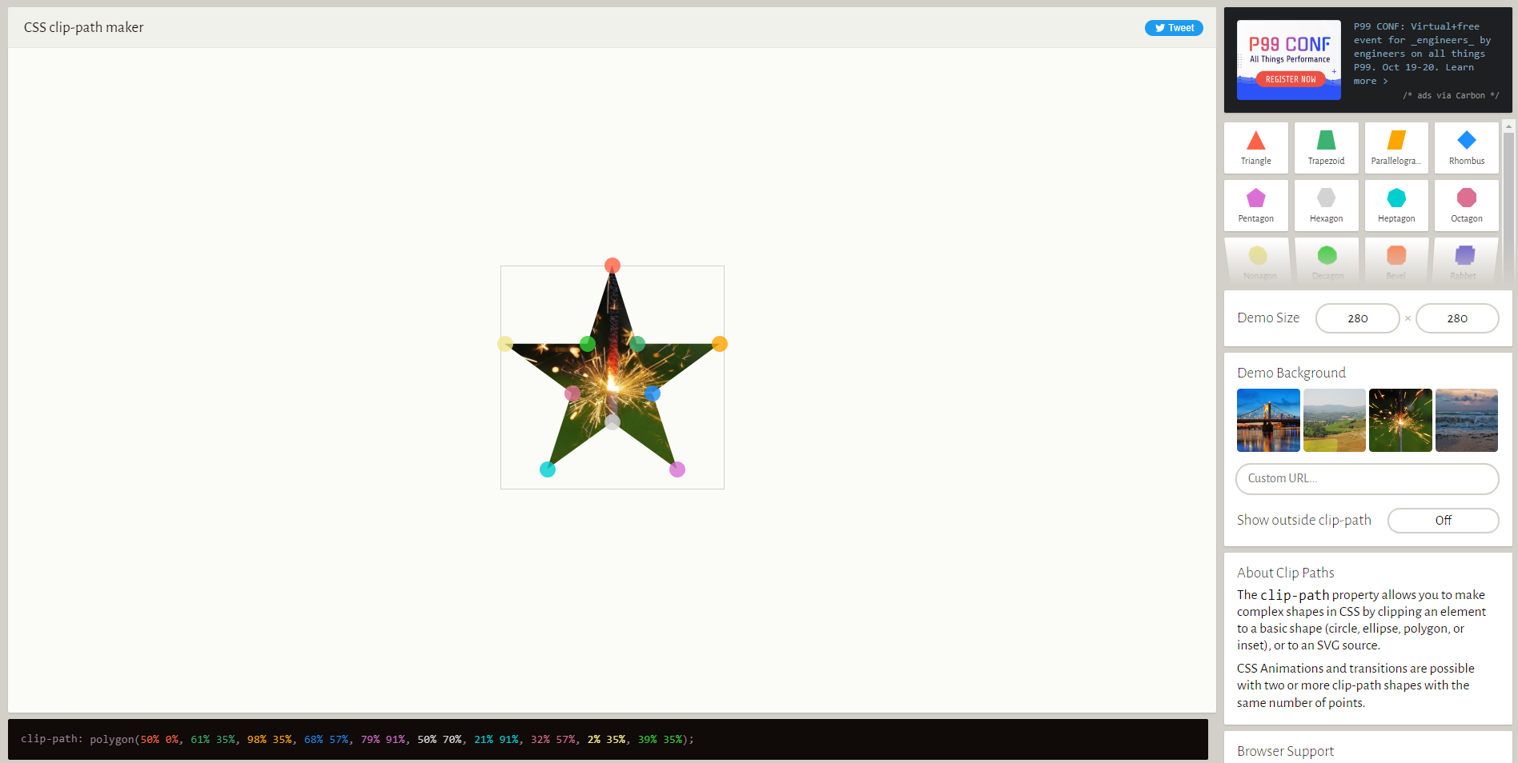This screenshot has width=1518, height=763.
Task: Select the Triangle shape
Action: 1255,148
